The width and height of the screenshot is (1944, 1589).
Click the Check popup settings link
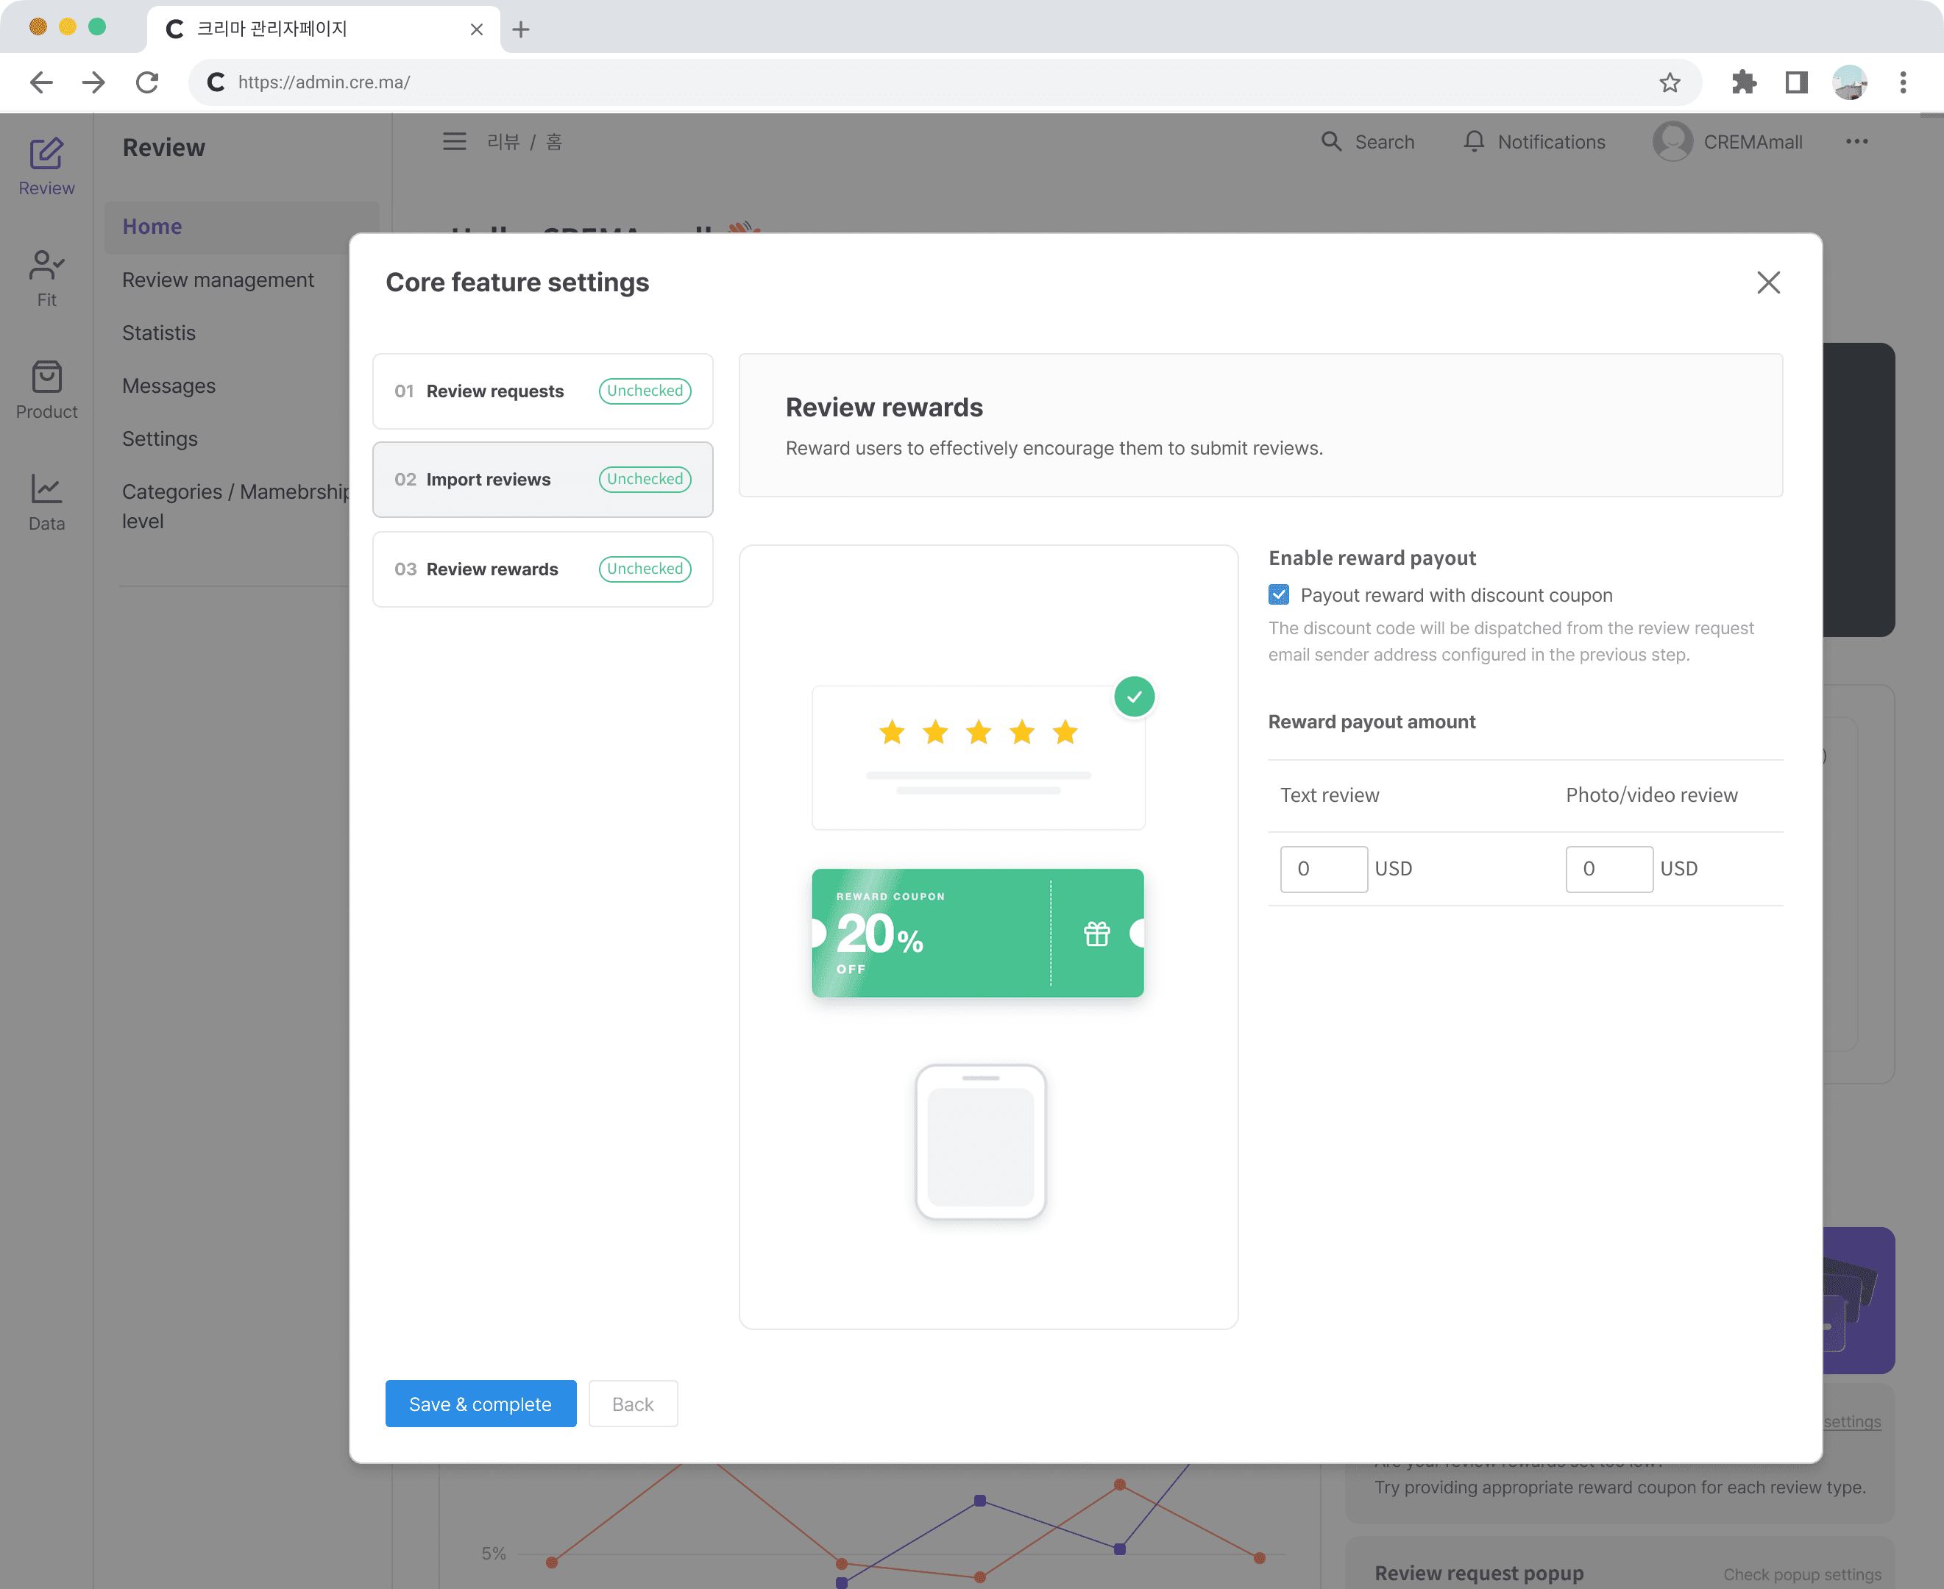point(1801,1574)
